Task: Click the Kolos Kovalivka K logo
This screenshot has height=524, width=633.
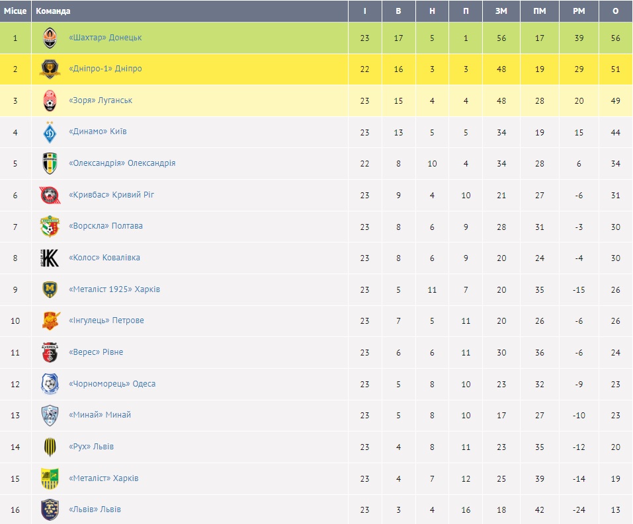Action: tap(50, 258)
